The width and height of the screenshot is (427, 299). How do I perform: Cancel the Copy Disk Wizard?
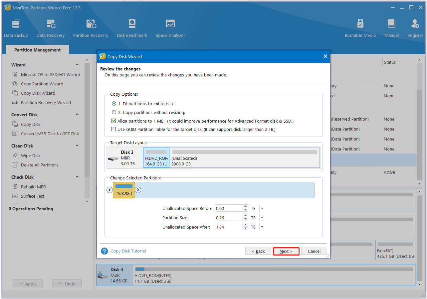click(x=314, y=251)
